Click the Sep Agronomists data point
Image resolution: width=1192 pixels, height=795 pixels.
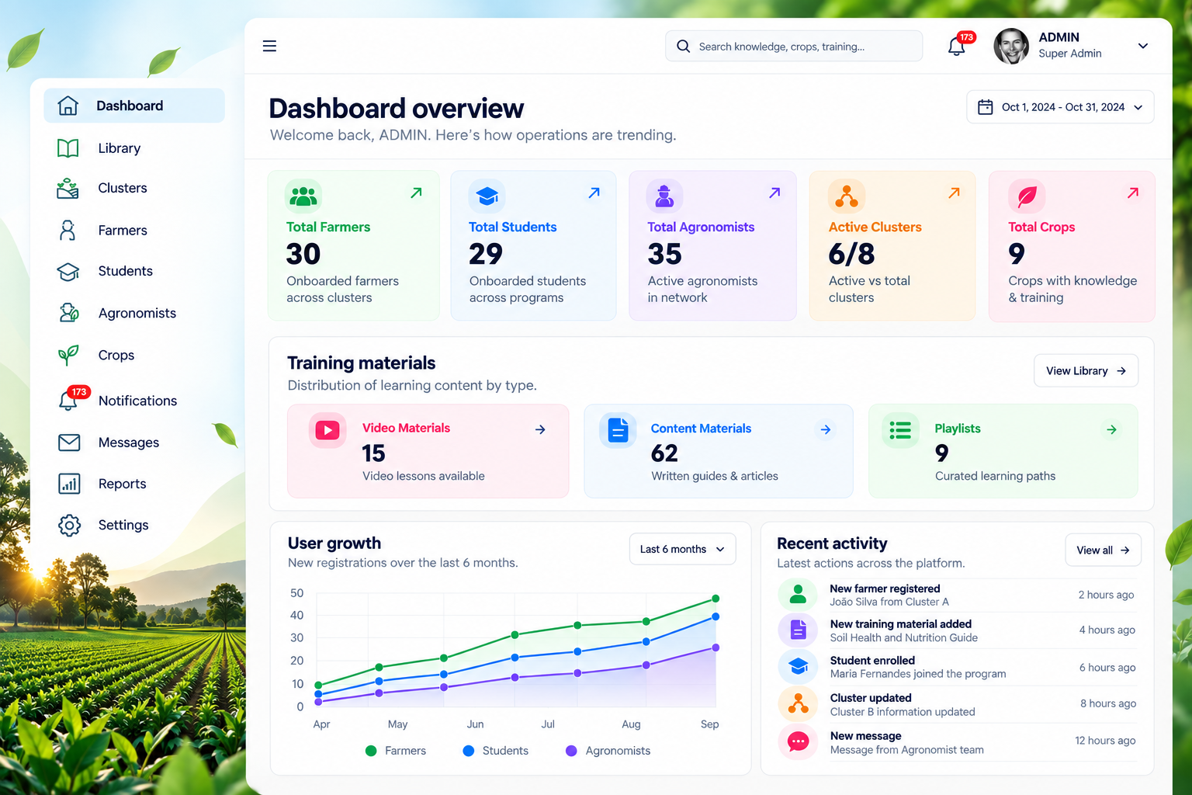click(716, 647)
